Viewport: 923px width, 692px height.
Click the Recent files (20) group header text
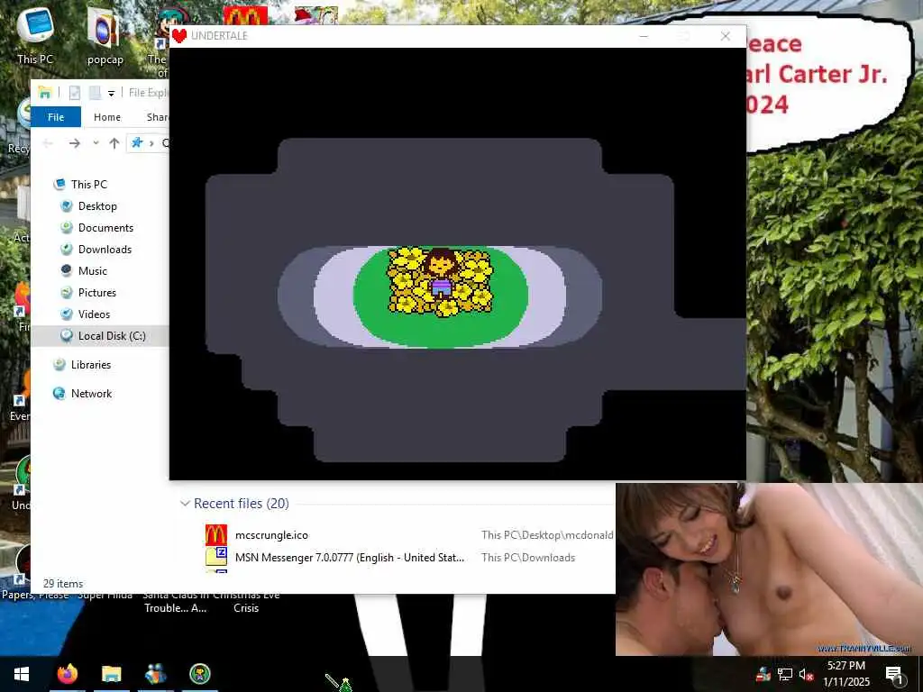pyautogui.click(x=242, y=504)
